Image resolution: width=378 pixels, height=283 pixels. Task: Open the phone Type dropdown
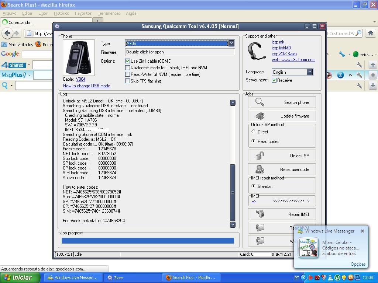pyautogui.click(x=231, y=43)
